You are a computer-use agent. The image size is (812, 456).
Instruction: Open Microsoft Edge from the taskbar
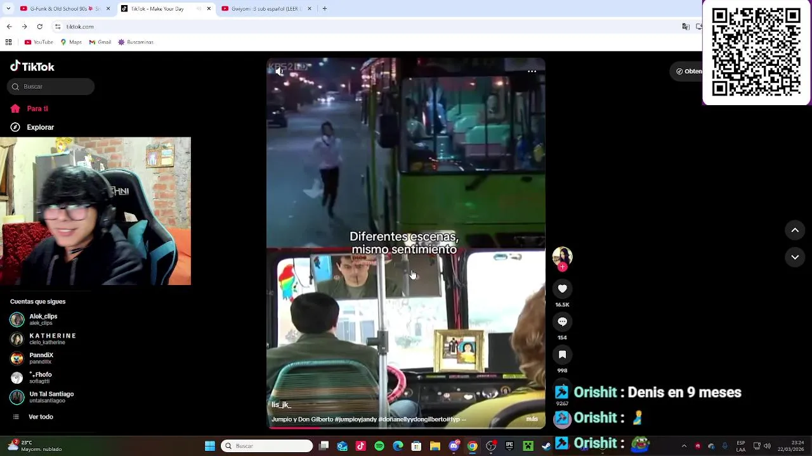[x=398, y=446]
